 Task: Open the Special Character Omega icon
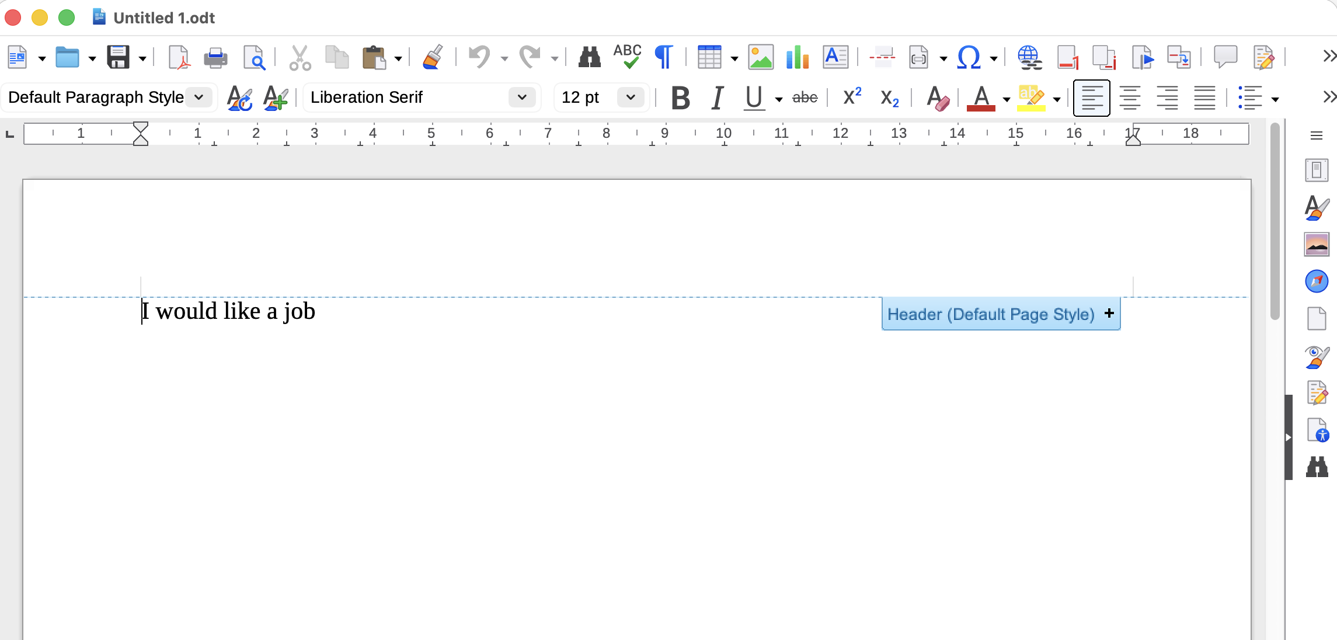(968, 58)
